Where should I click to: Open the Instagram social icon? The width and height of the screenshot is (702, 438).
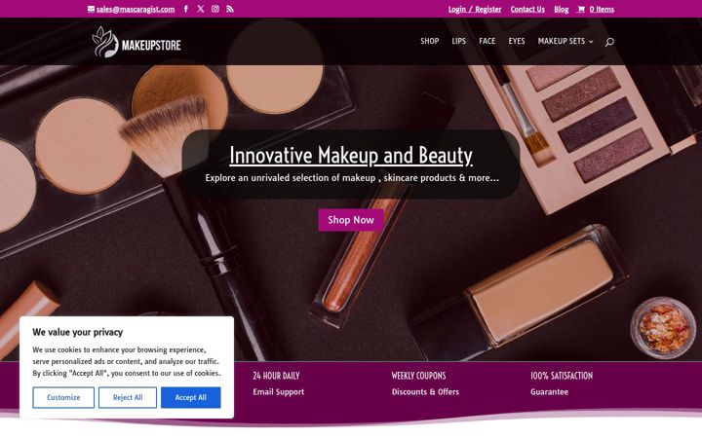215,9
